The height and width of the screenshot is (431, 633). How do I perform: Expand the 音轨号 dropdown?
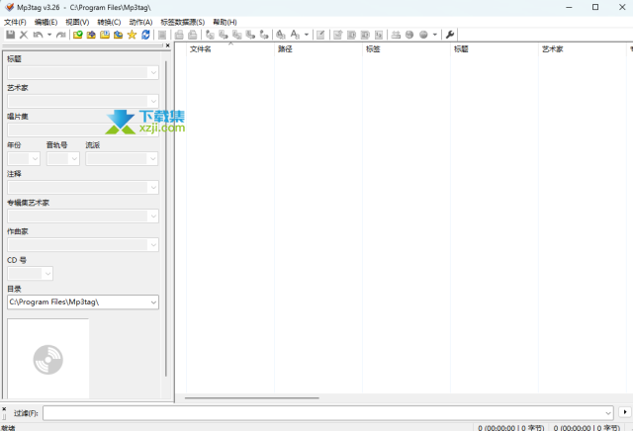[x=74, y=158]
